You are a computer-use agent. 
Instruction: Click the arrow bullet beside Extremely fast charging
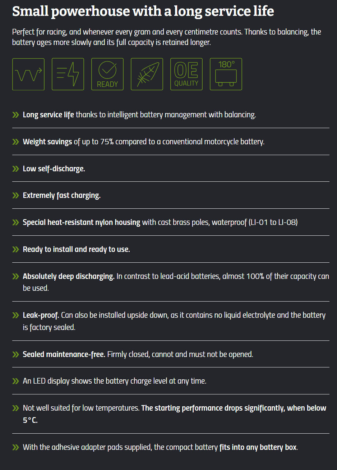(15, 195)
